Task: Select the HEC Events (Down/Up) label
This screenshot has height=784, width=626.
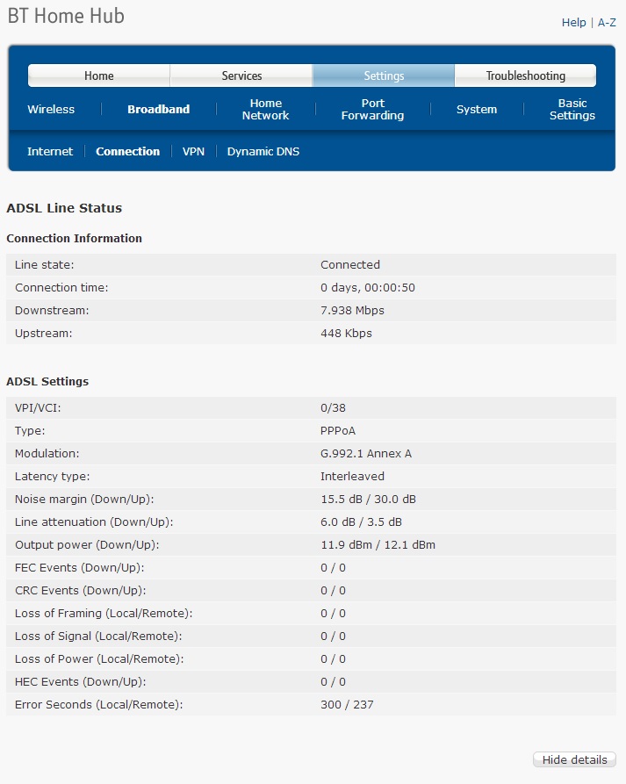Action: click(81, 681)
